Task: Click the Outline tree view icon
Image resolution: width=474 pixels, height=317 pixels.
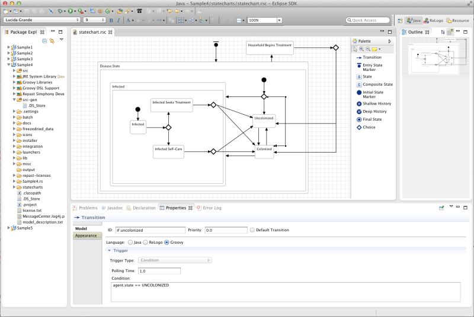Action: pos(443,32)
